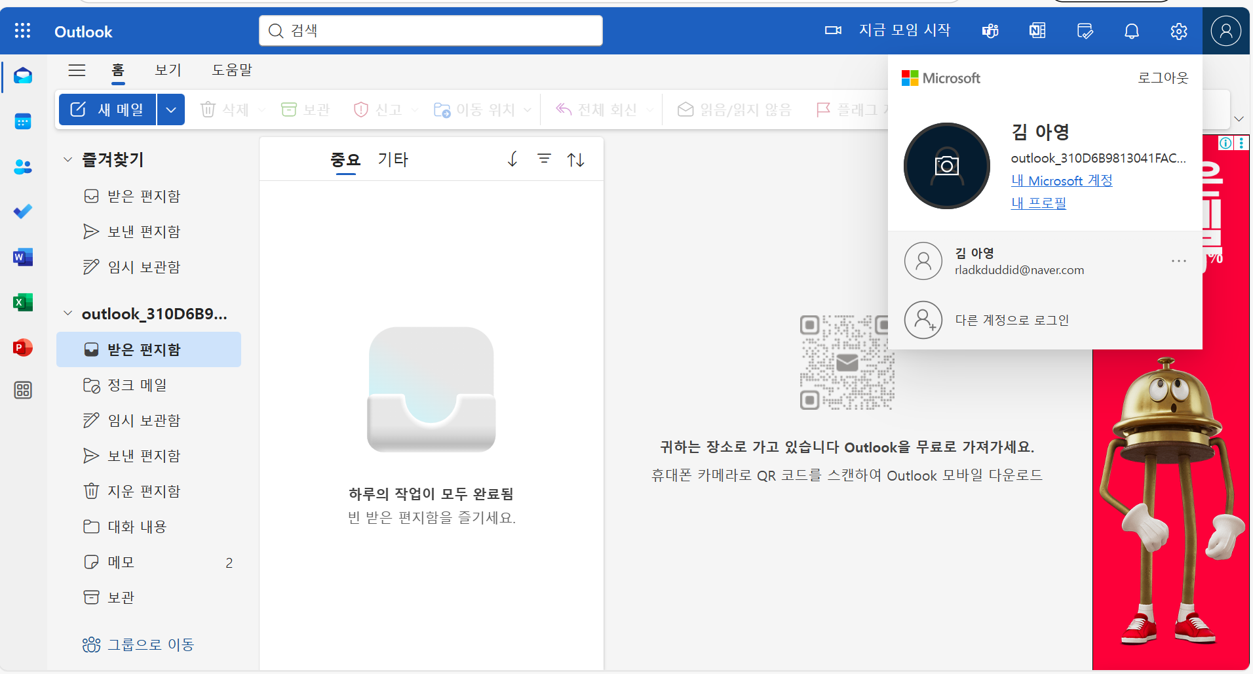
Task: Start a meeting with 지금 모임 시작
Action: tap(887, 30)
